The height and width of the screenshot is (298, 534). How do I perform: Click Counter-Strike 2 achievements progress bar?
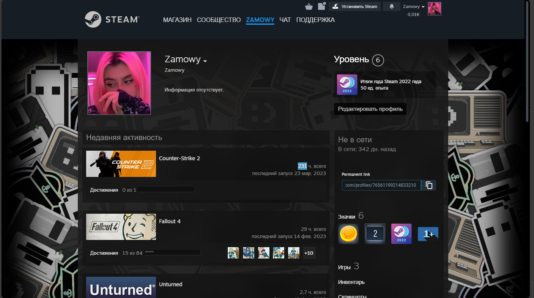point(166,190)
